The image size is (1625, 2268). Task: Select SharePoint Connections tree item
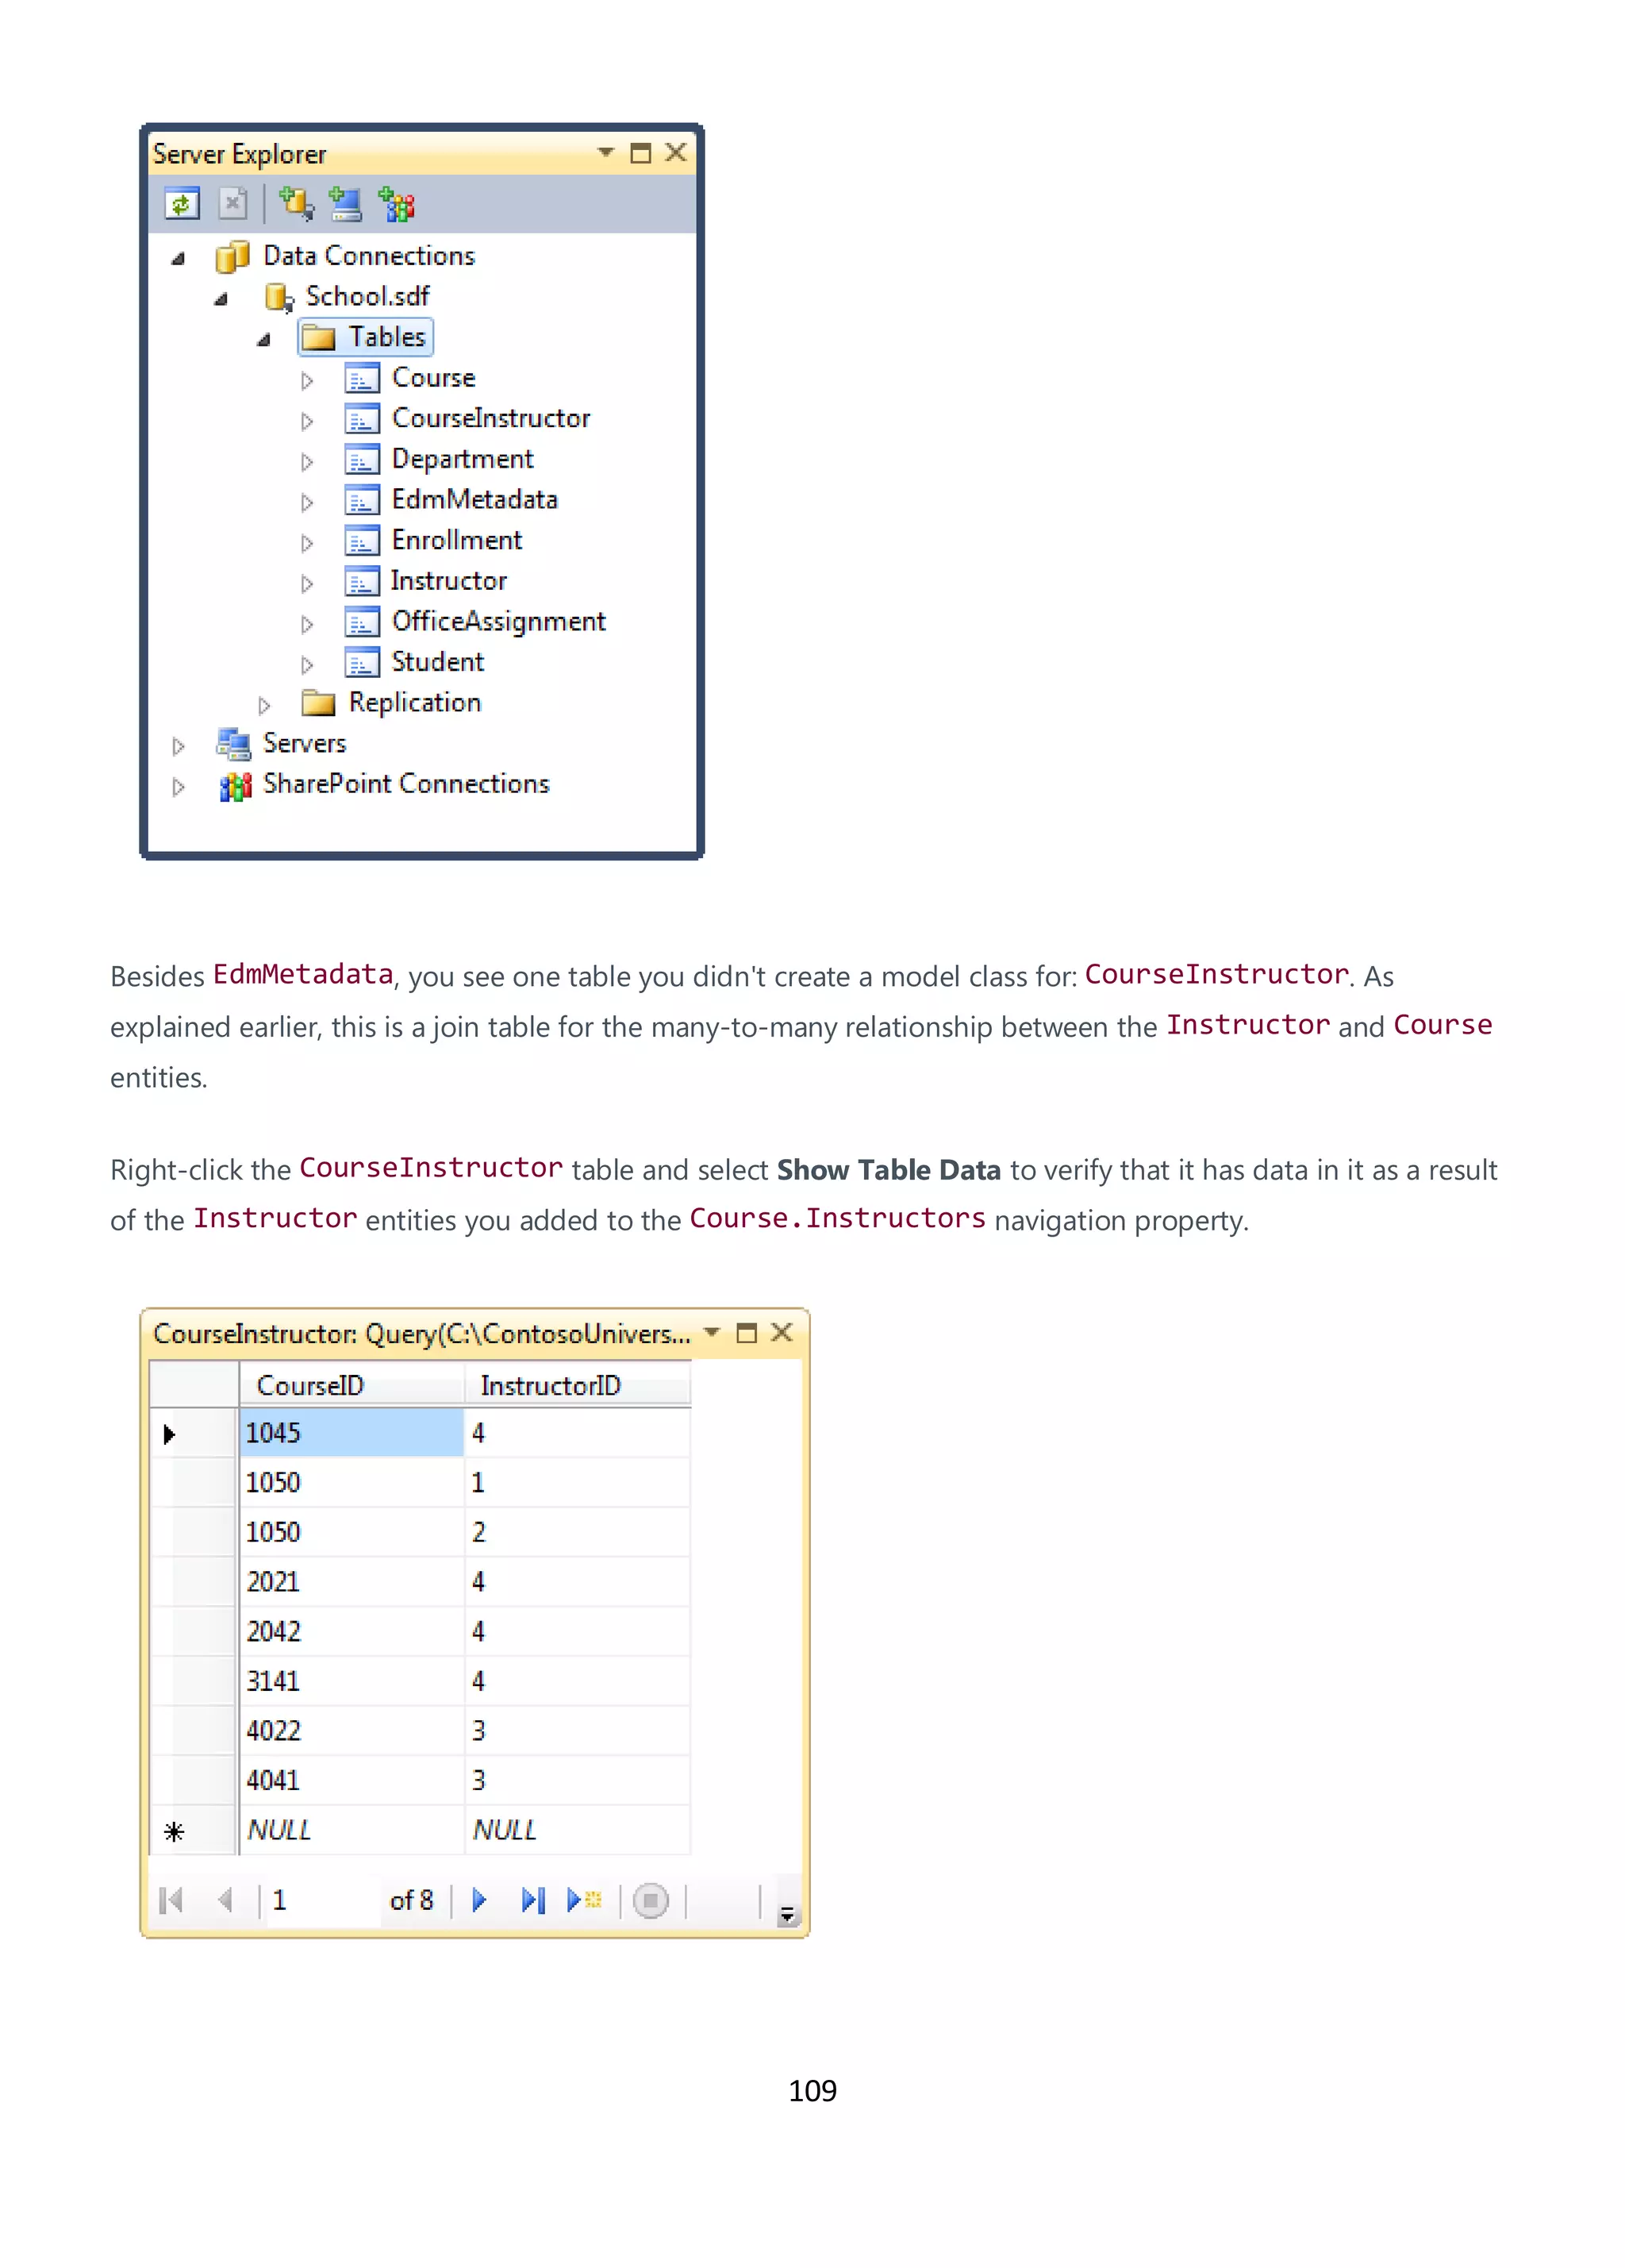pyautogui.click(x=405, y=784)
